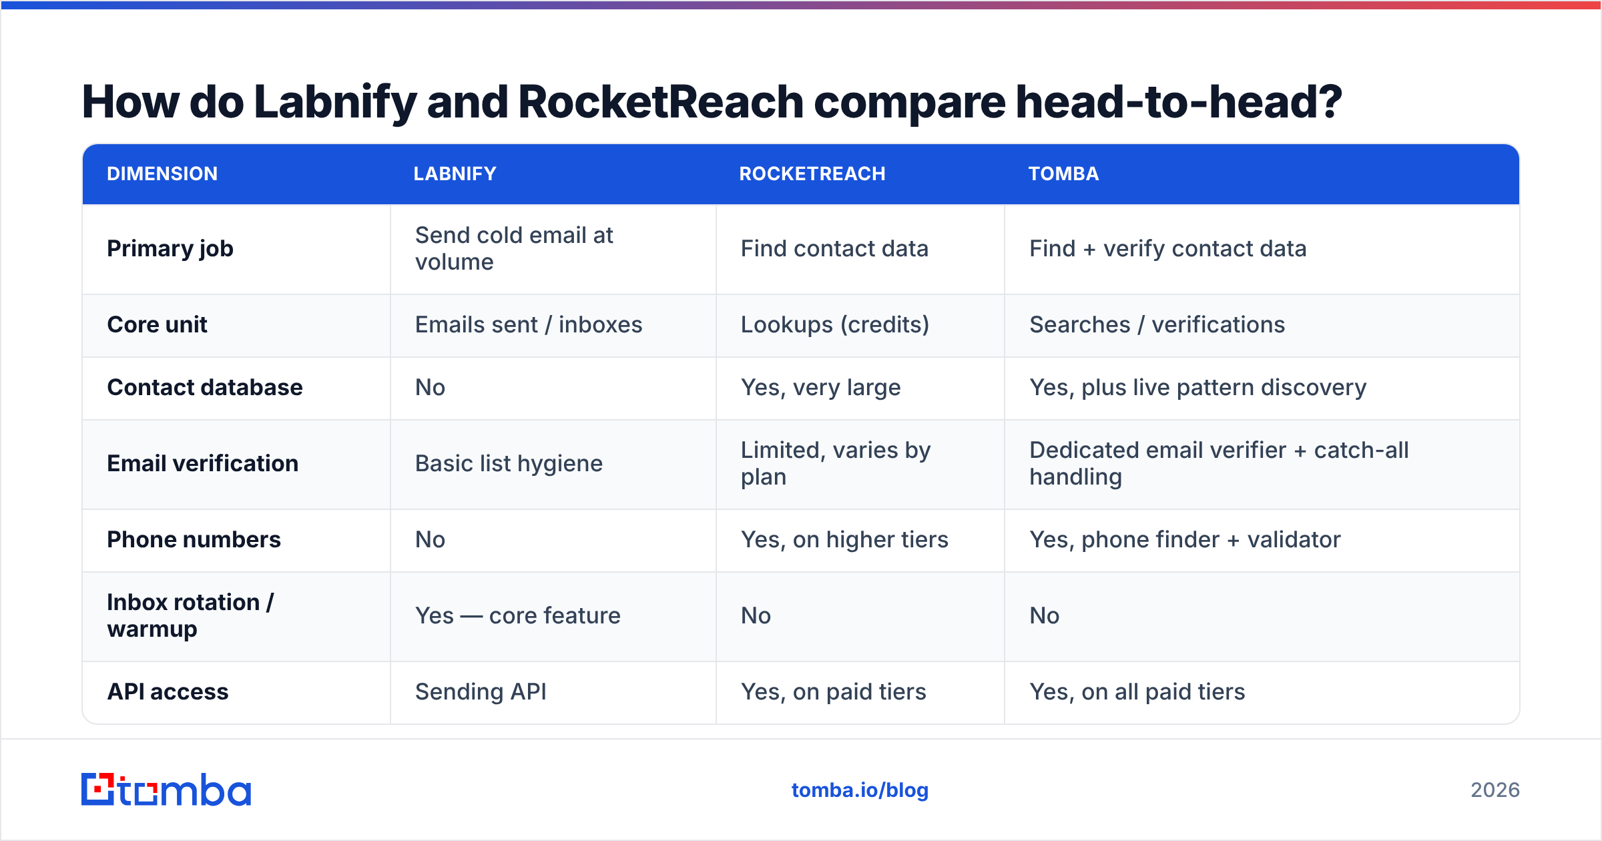Select the 'Email verification' row label
This screenshot has height=841, width=1602.
[x=203, y=464]
